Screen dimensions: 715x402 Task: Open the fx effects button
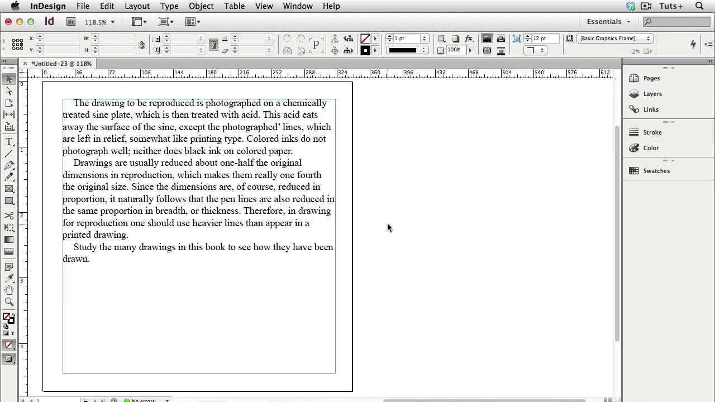469,39
